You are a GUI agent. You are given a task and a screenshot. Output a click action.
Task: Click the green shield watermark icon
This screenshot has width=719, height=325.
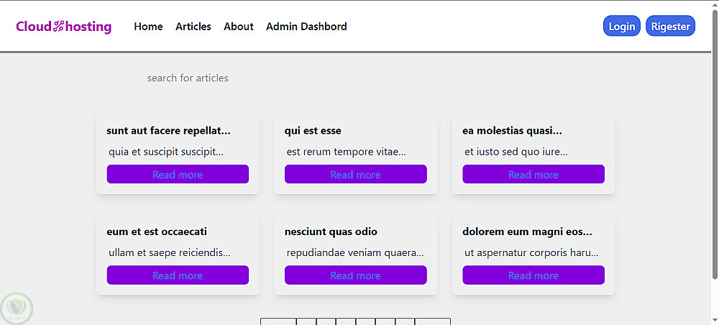[x=16, y=308]
